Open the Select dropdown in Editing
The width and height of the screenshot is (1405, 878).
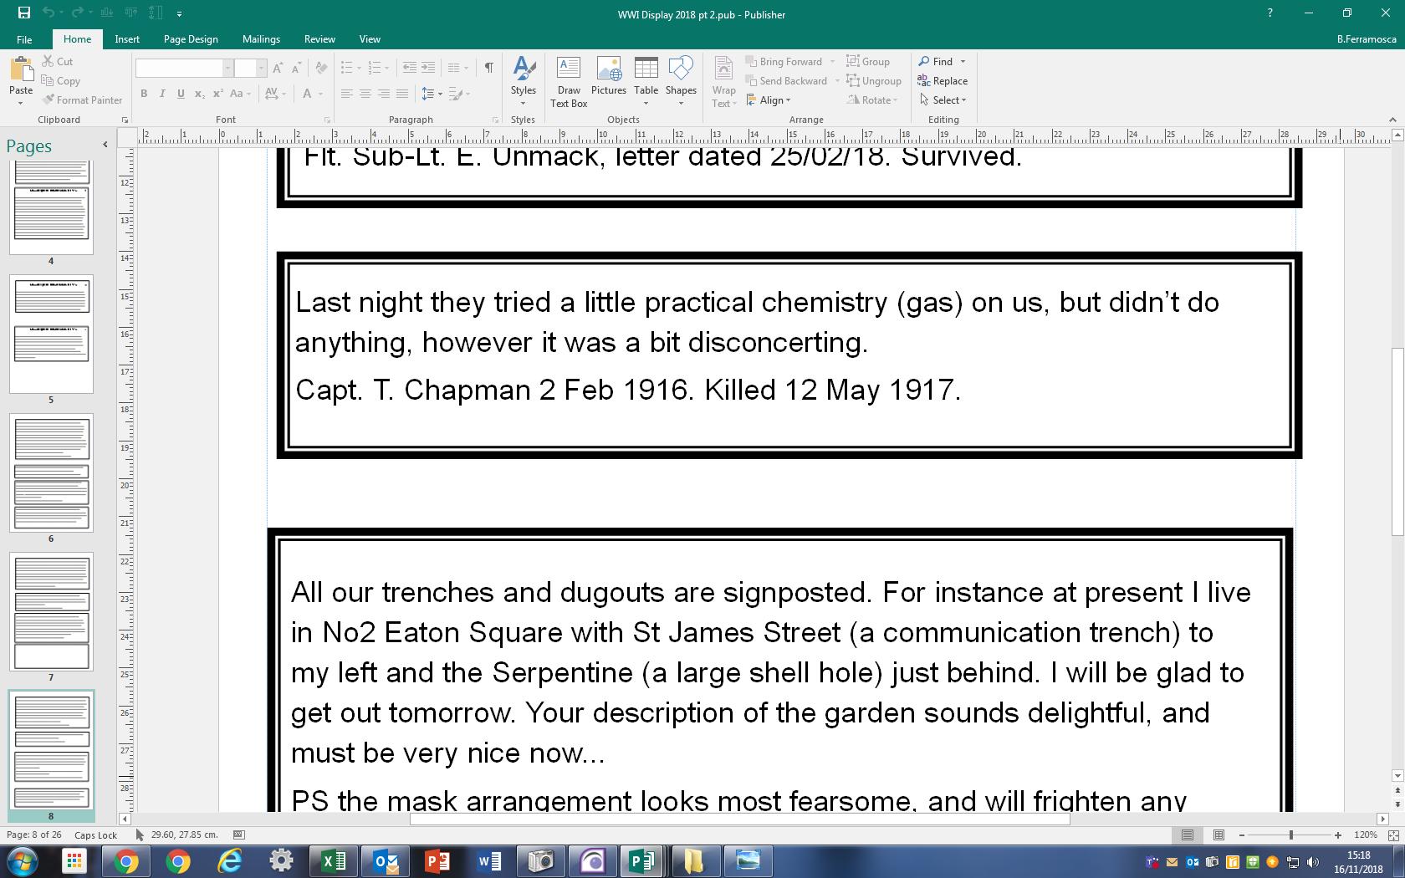click(943, 100)
